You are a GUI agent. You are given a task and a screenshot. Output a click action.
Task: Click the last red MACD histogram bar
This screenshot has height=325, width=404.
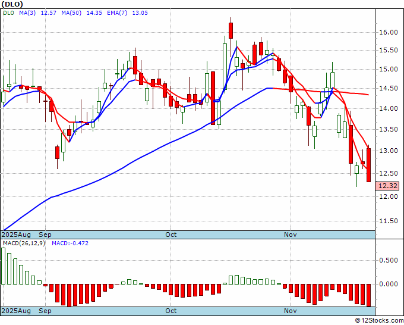tap(369, 295)
